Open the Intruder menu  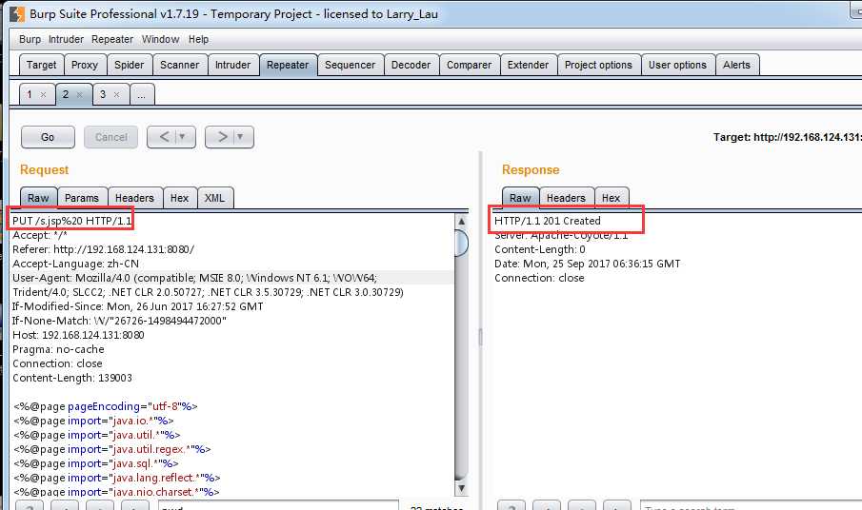[x=66, y=39]
